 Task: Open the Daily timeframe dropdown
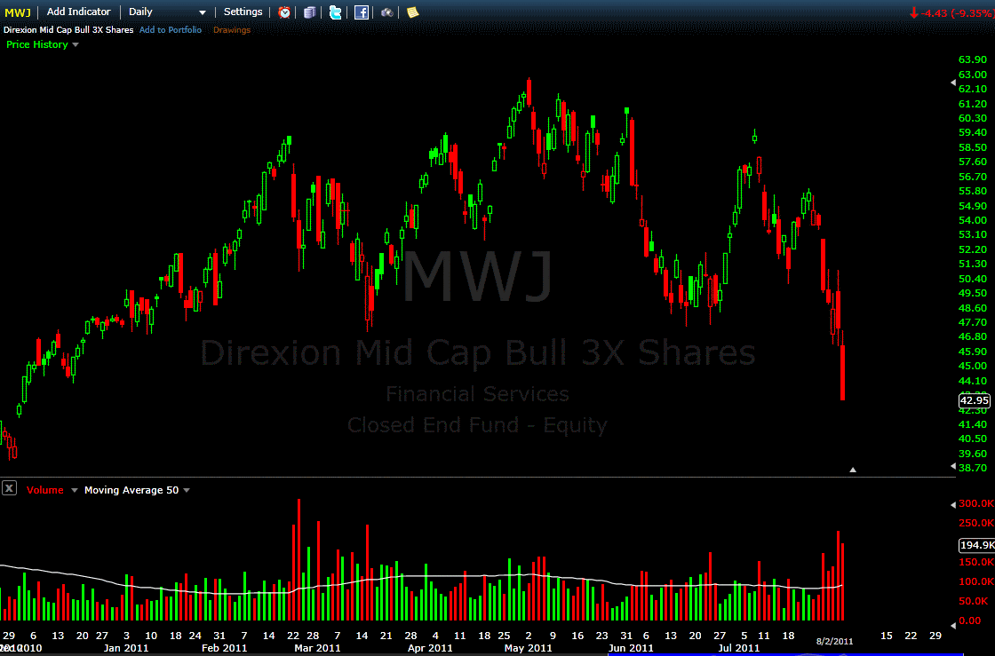click(167, 12)
